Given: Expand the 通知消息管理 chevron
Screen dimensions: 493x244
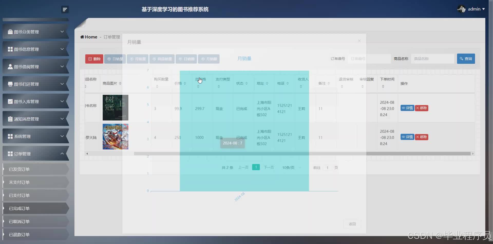Looking at the screenshot, I should click(x=62, y=119).
